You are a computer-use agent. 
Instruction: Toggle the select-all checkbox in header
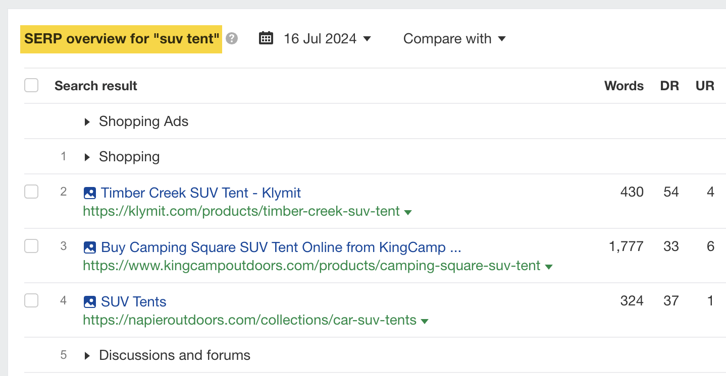31,86
